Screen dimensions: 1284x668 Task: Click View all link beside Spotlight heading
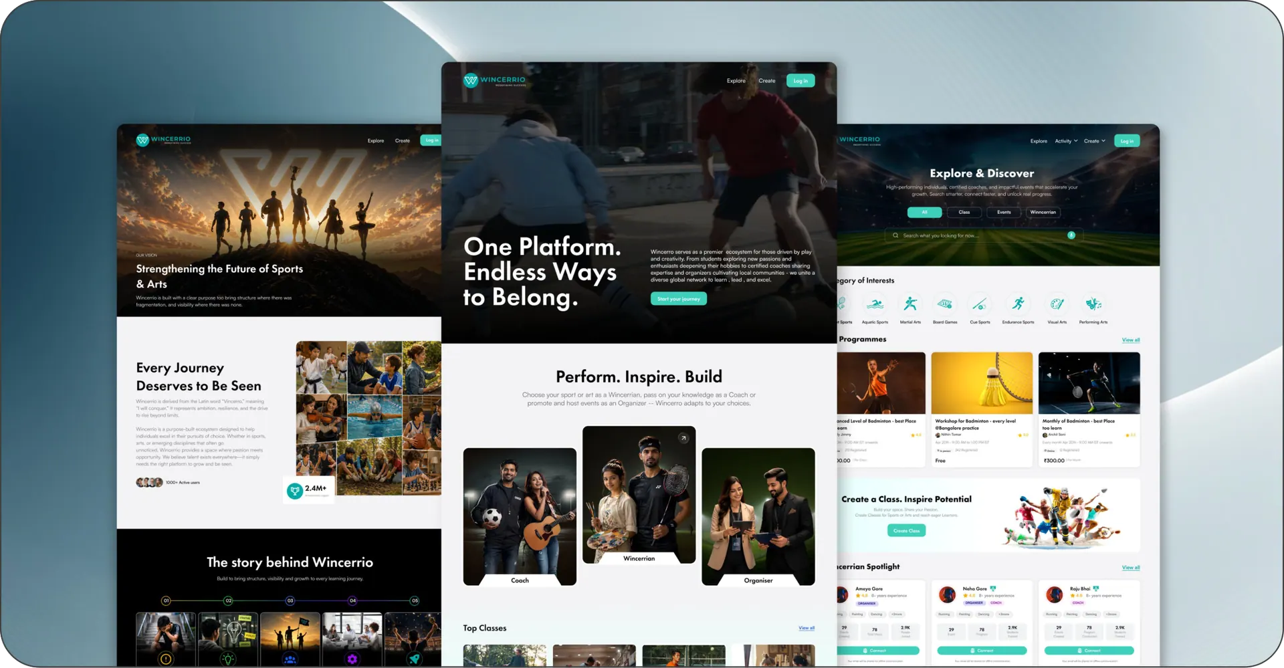click(1131, 568)
